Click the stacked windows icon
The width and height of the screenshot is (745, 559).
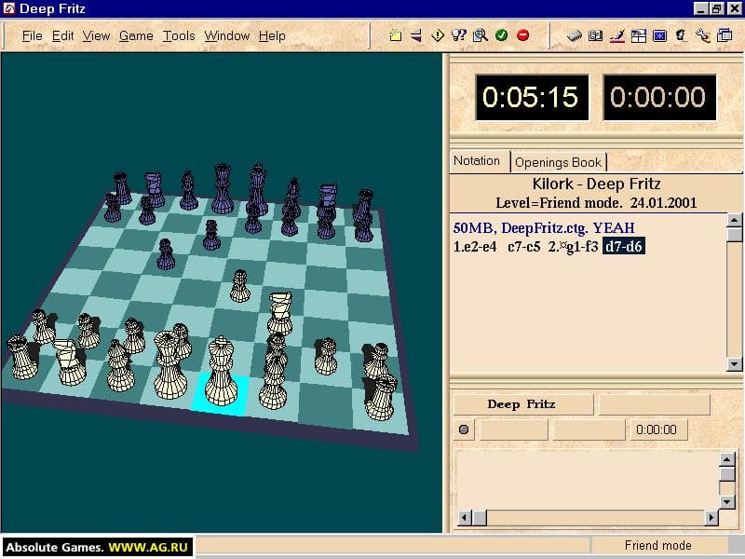coord(725,35)
